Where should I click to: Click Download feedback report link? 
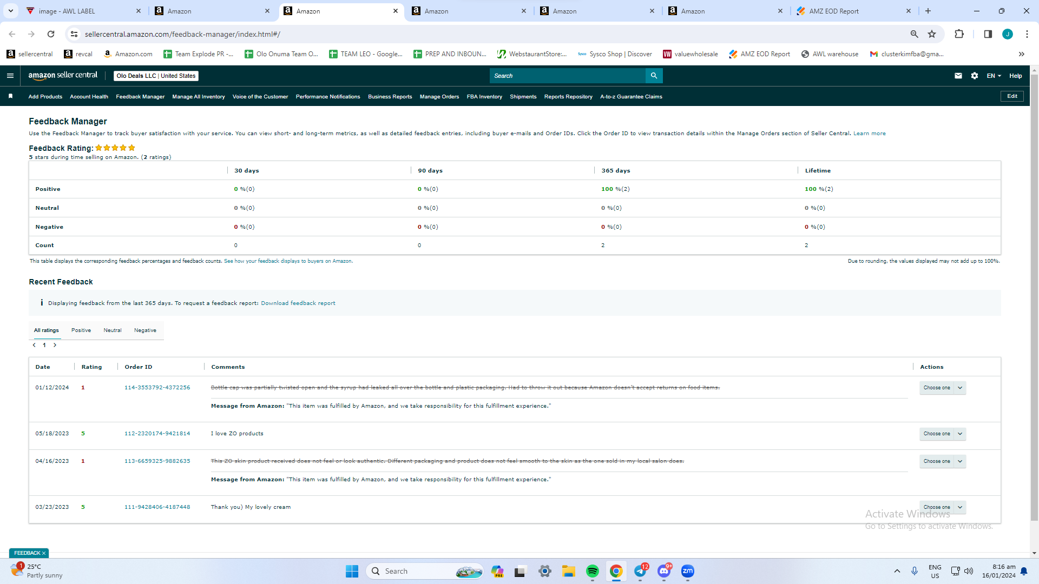tap(298, 303)
